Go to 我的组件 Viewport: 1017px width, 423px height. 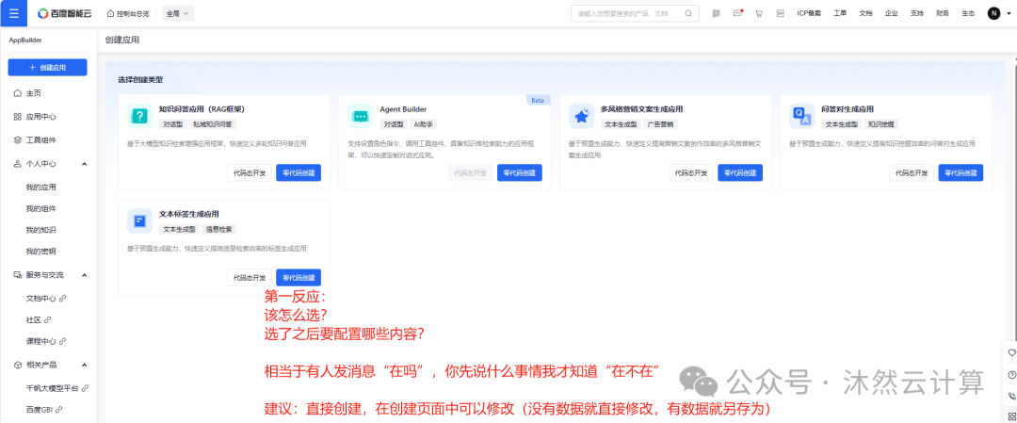click(x=40, y=208)
